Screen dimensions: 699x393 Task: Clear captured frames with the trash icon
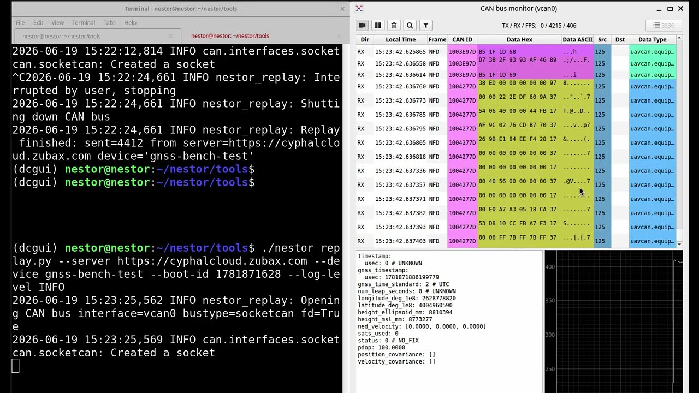pos(394,25)
